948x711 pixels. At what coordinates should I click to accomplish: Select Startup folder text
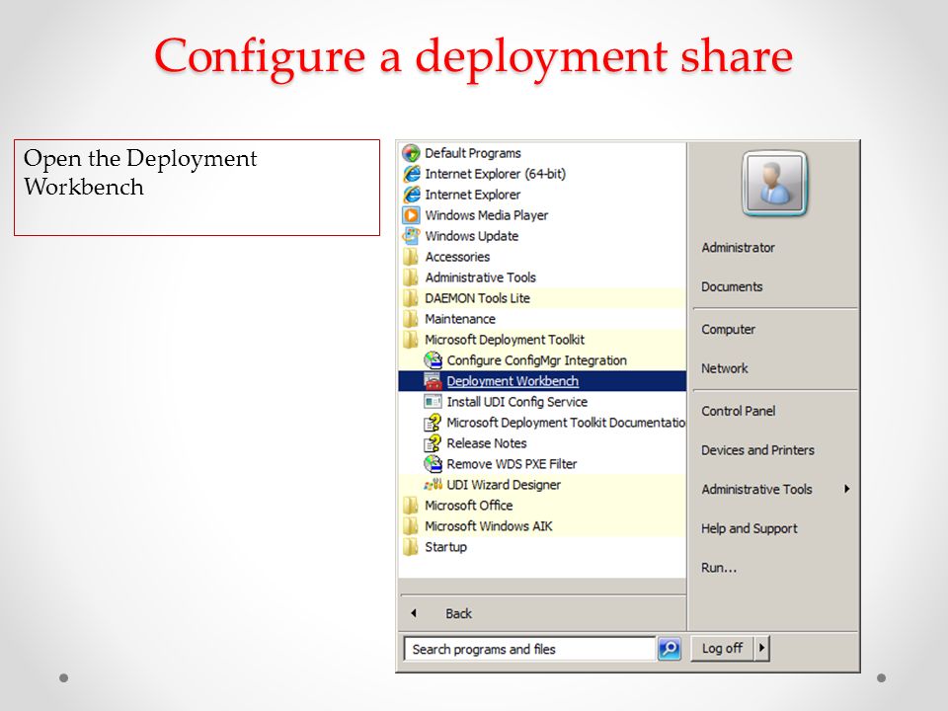[x=445, y=547]
